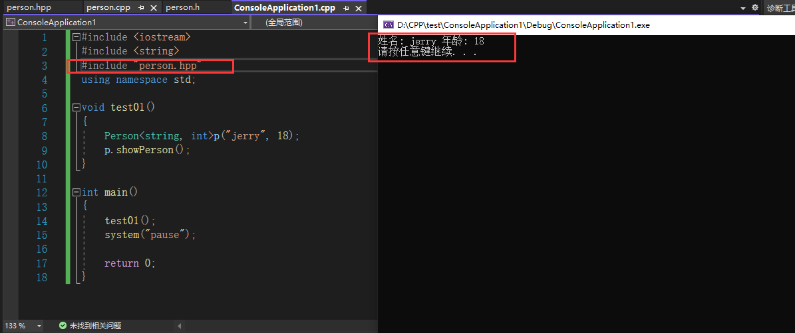Screen dimensions: 795x333
Task: Switch to the person.hpp tab
Action: pyautogui.click(x=29, y=7)
